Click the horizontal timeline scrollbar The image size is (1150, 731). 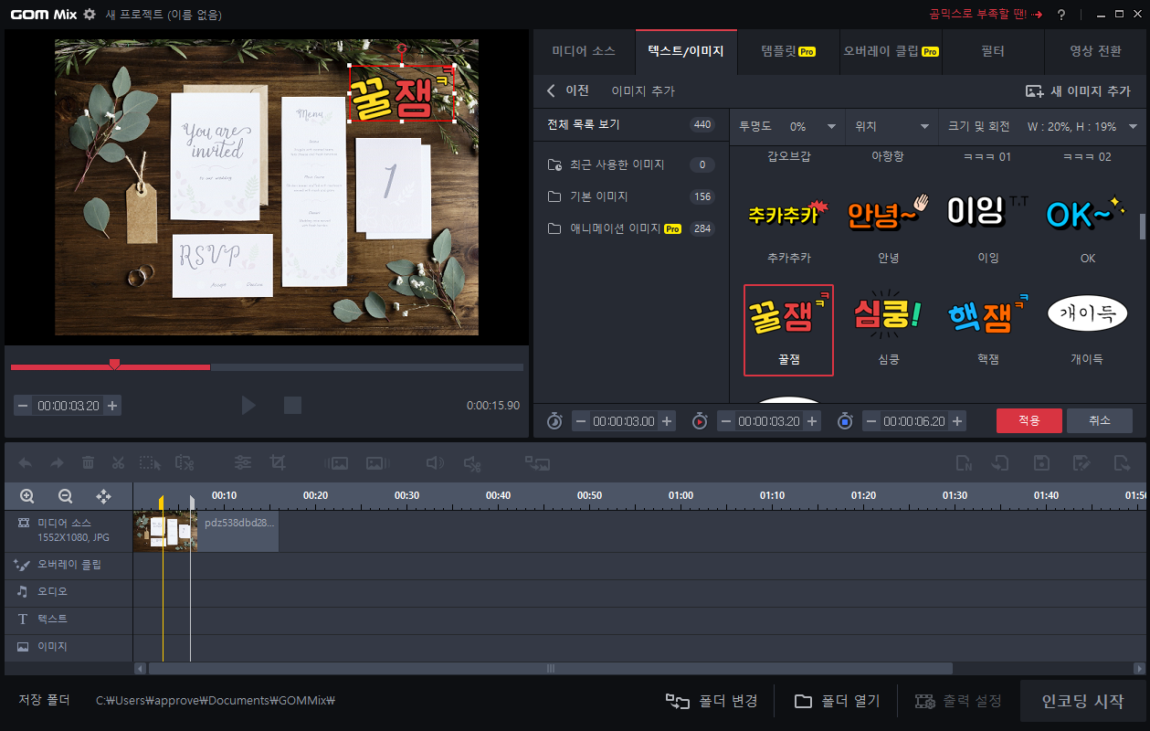551,669
